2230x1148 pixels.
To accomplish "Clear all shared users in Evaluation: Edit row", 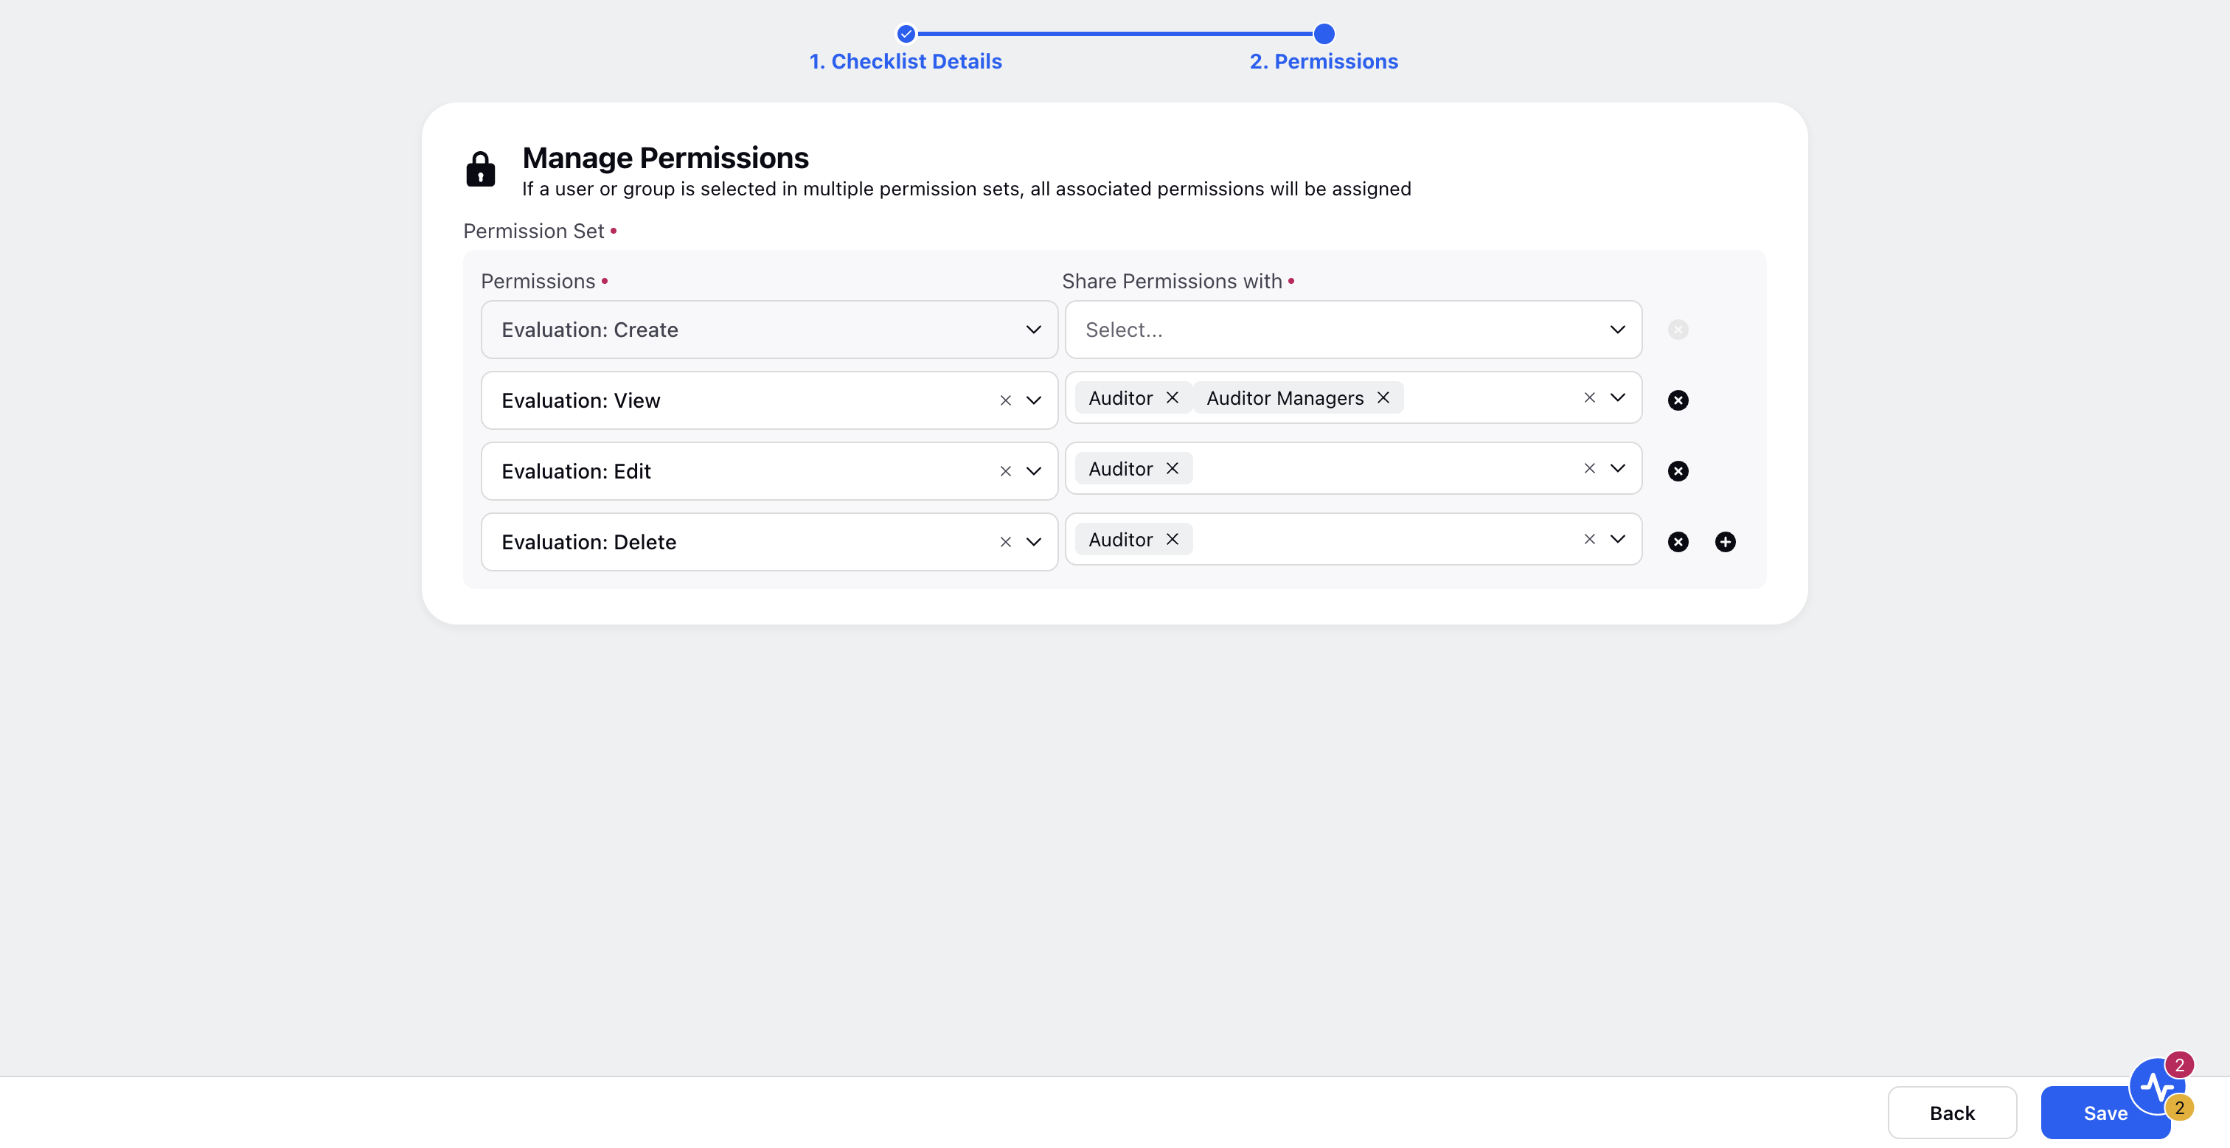I will point(1589,468).
